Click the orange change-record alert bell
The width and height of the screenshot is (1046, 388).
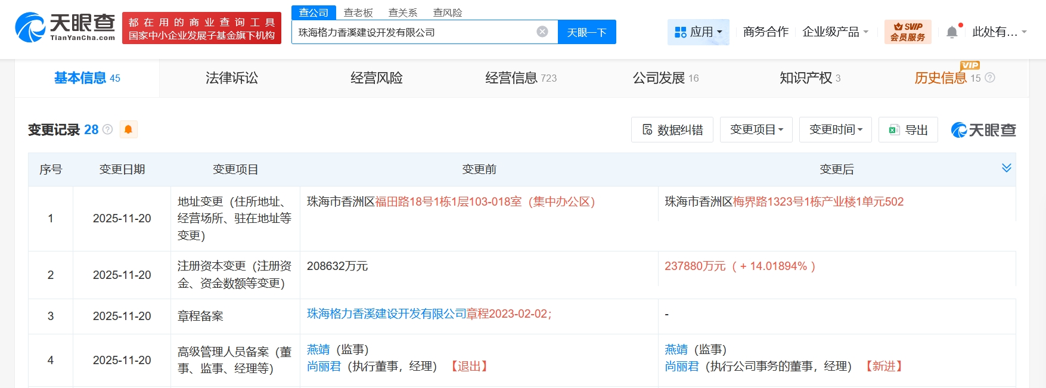pos(128,129)
